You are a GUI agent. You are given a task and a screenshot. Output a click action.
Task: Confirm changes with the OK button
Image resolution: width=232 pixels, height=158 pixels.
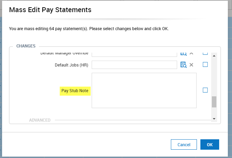click(x=210, y=144)
